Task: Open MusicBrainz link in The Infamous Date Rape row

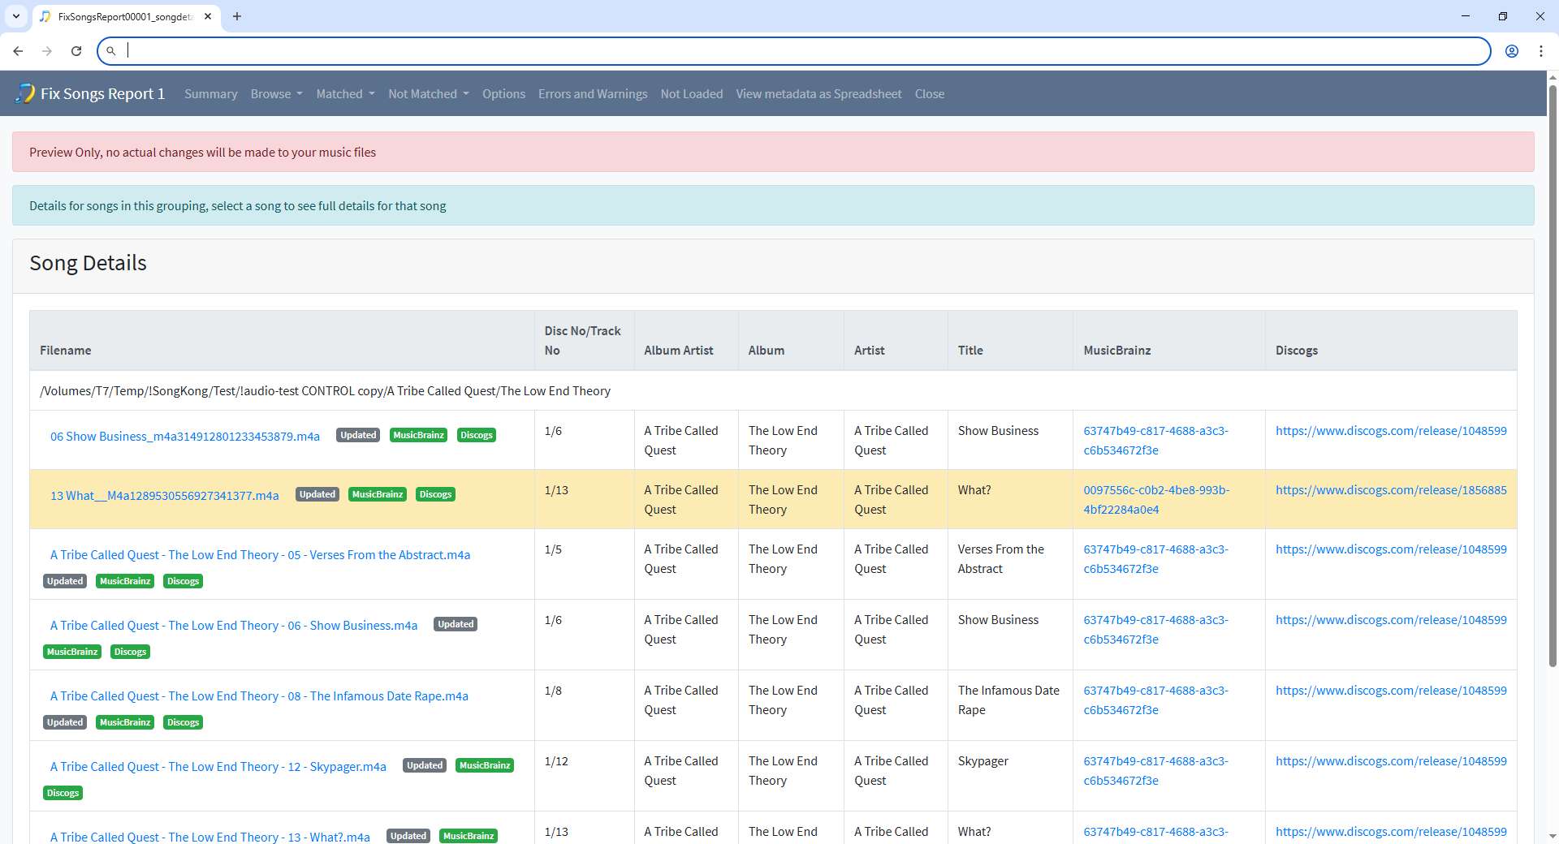Action: point(1155,700)
